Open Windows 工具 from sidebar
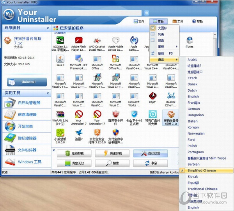The width and height of the screenshot is (234, 211). [x=27, y=162]
